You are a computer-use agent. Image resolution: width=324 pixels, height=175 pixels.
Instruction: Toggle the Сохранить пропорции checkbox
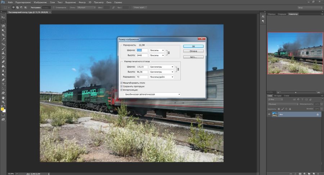pyautogui.click(x=122, y=87)
